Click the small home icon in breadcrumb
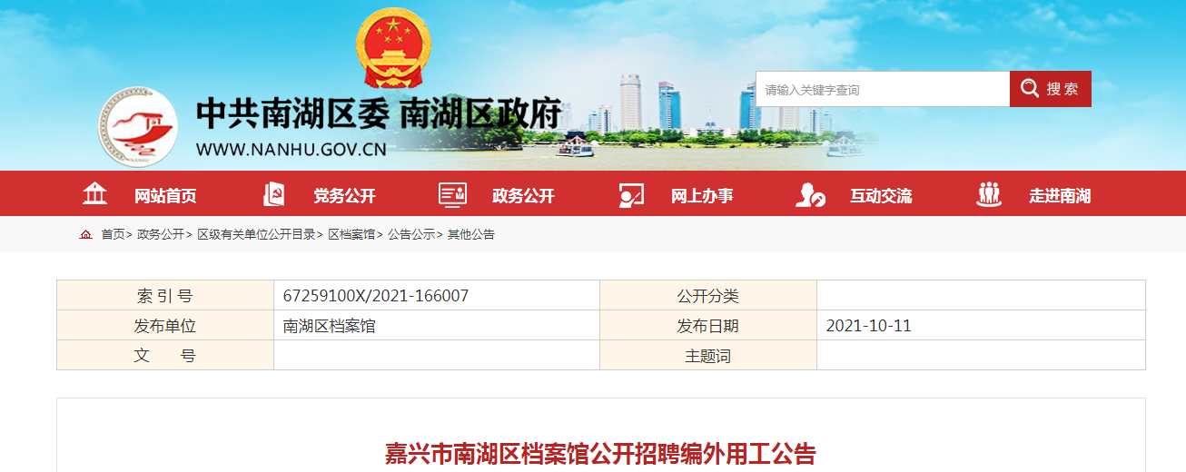Image resolution: width=1186 pixels, height=472 pixels. [x=85, y=234]
